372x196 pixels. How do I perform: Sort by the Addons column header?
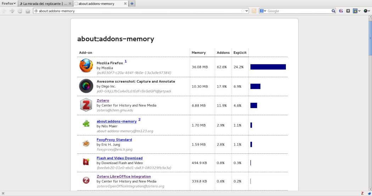(x=223, y=53)
